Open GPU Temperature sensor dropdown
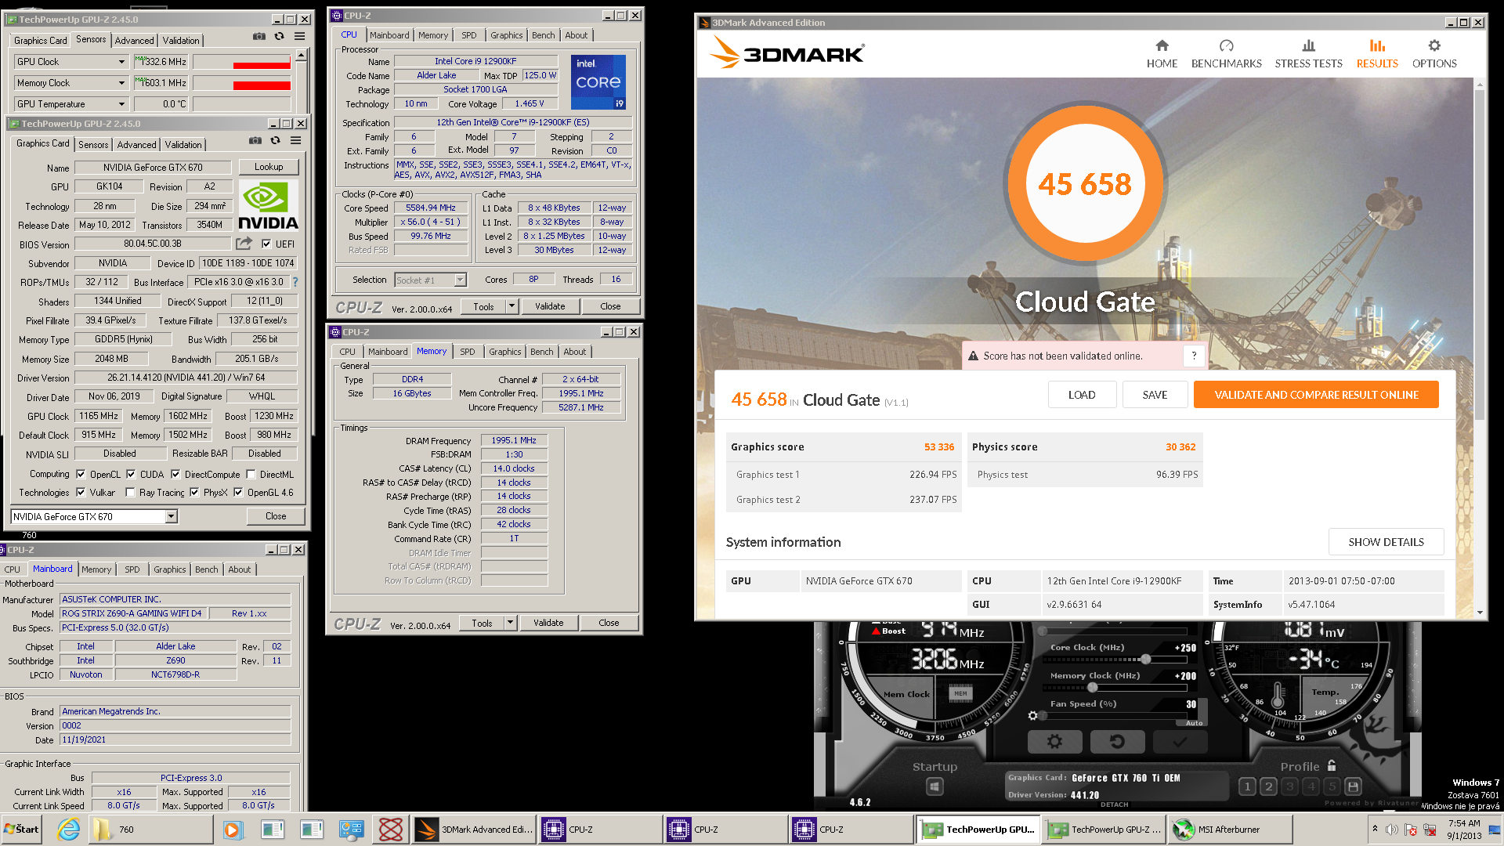The height and width of the screenshot is (846, 1504). point(121,104)
